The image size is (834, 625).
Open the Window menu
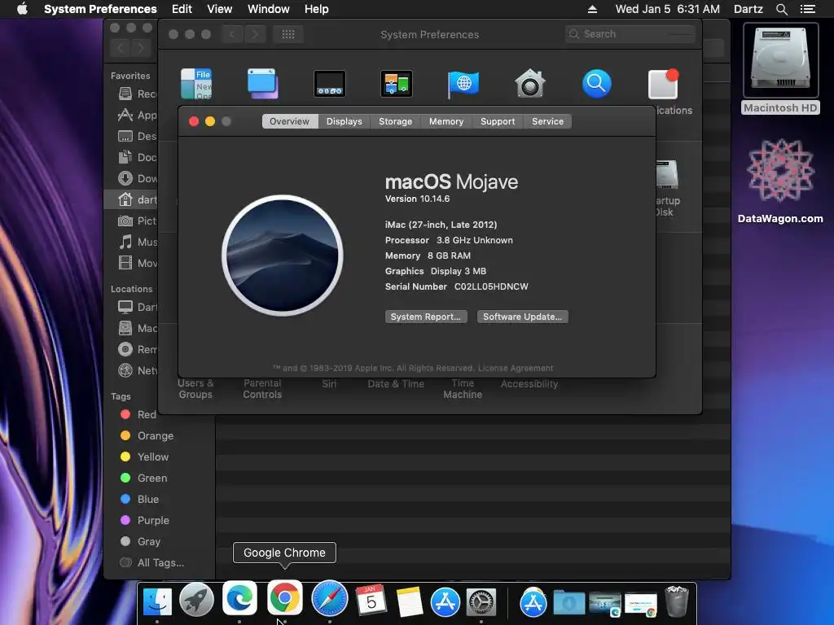click(268, 9)
